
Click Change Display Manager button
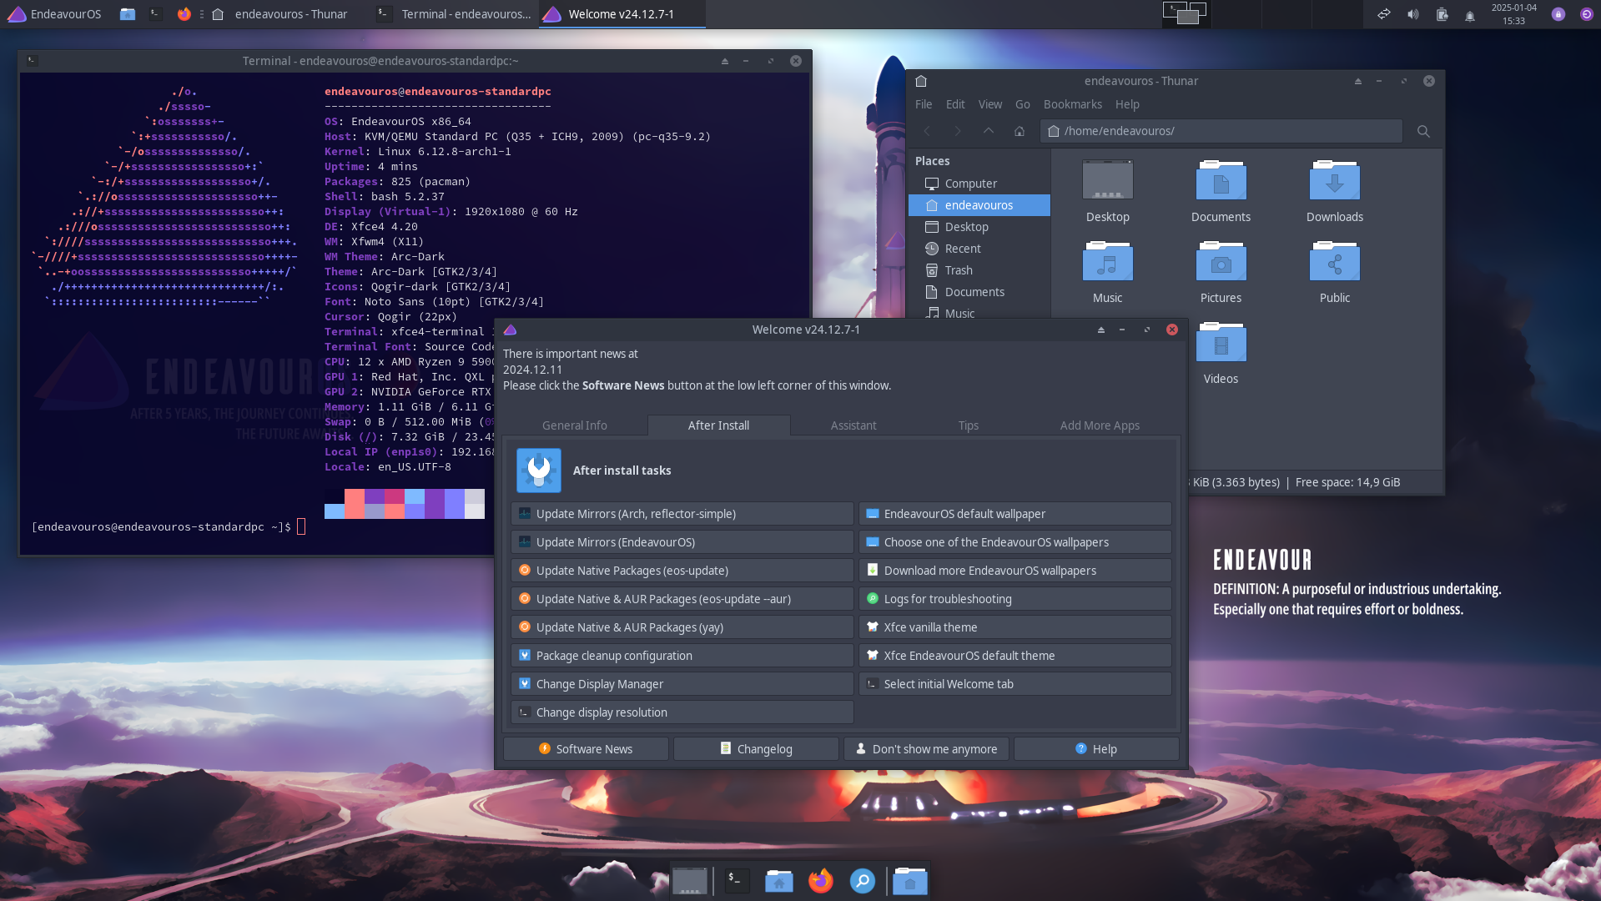point(682,684)
